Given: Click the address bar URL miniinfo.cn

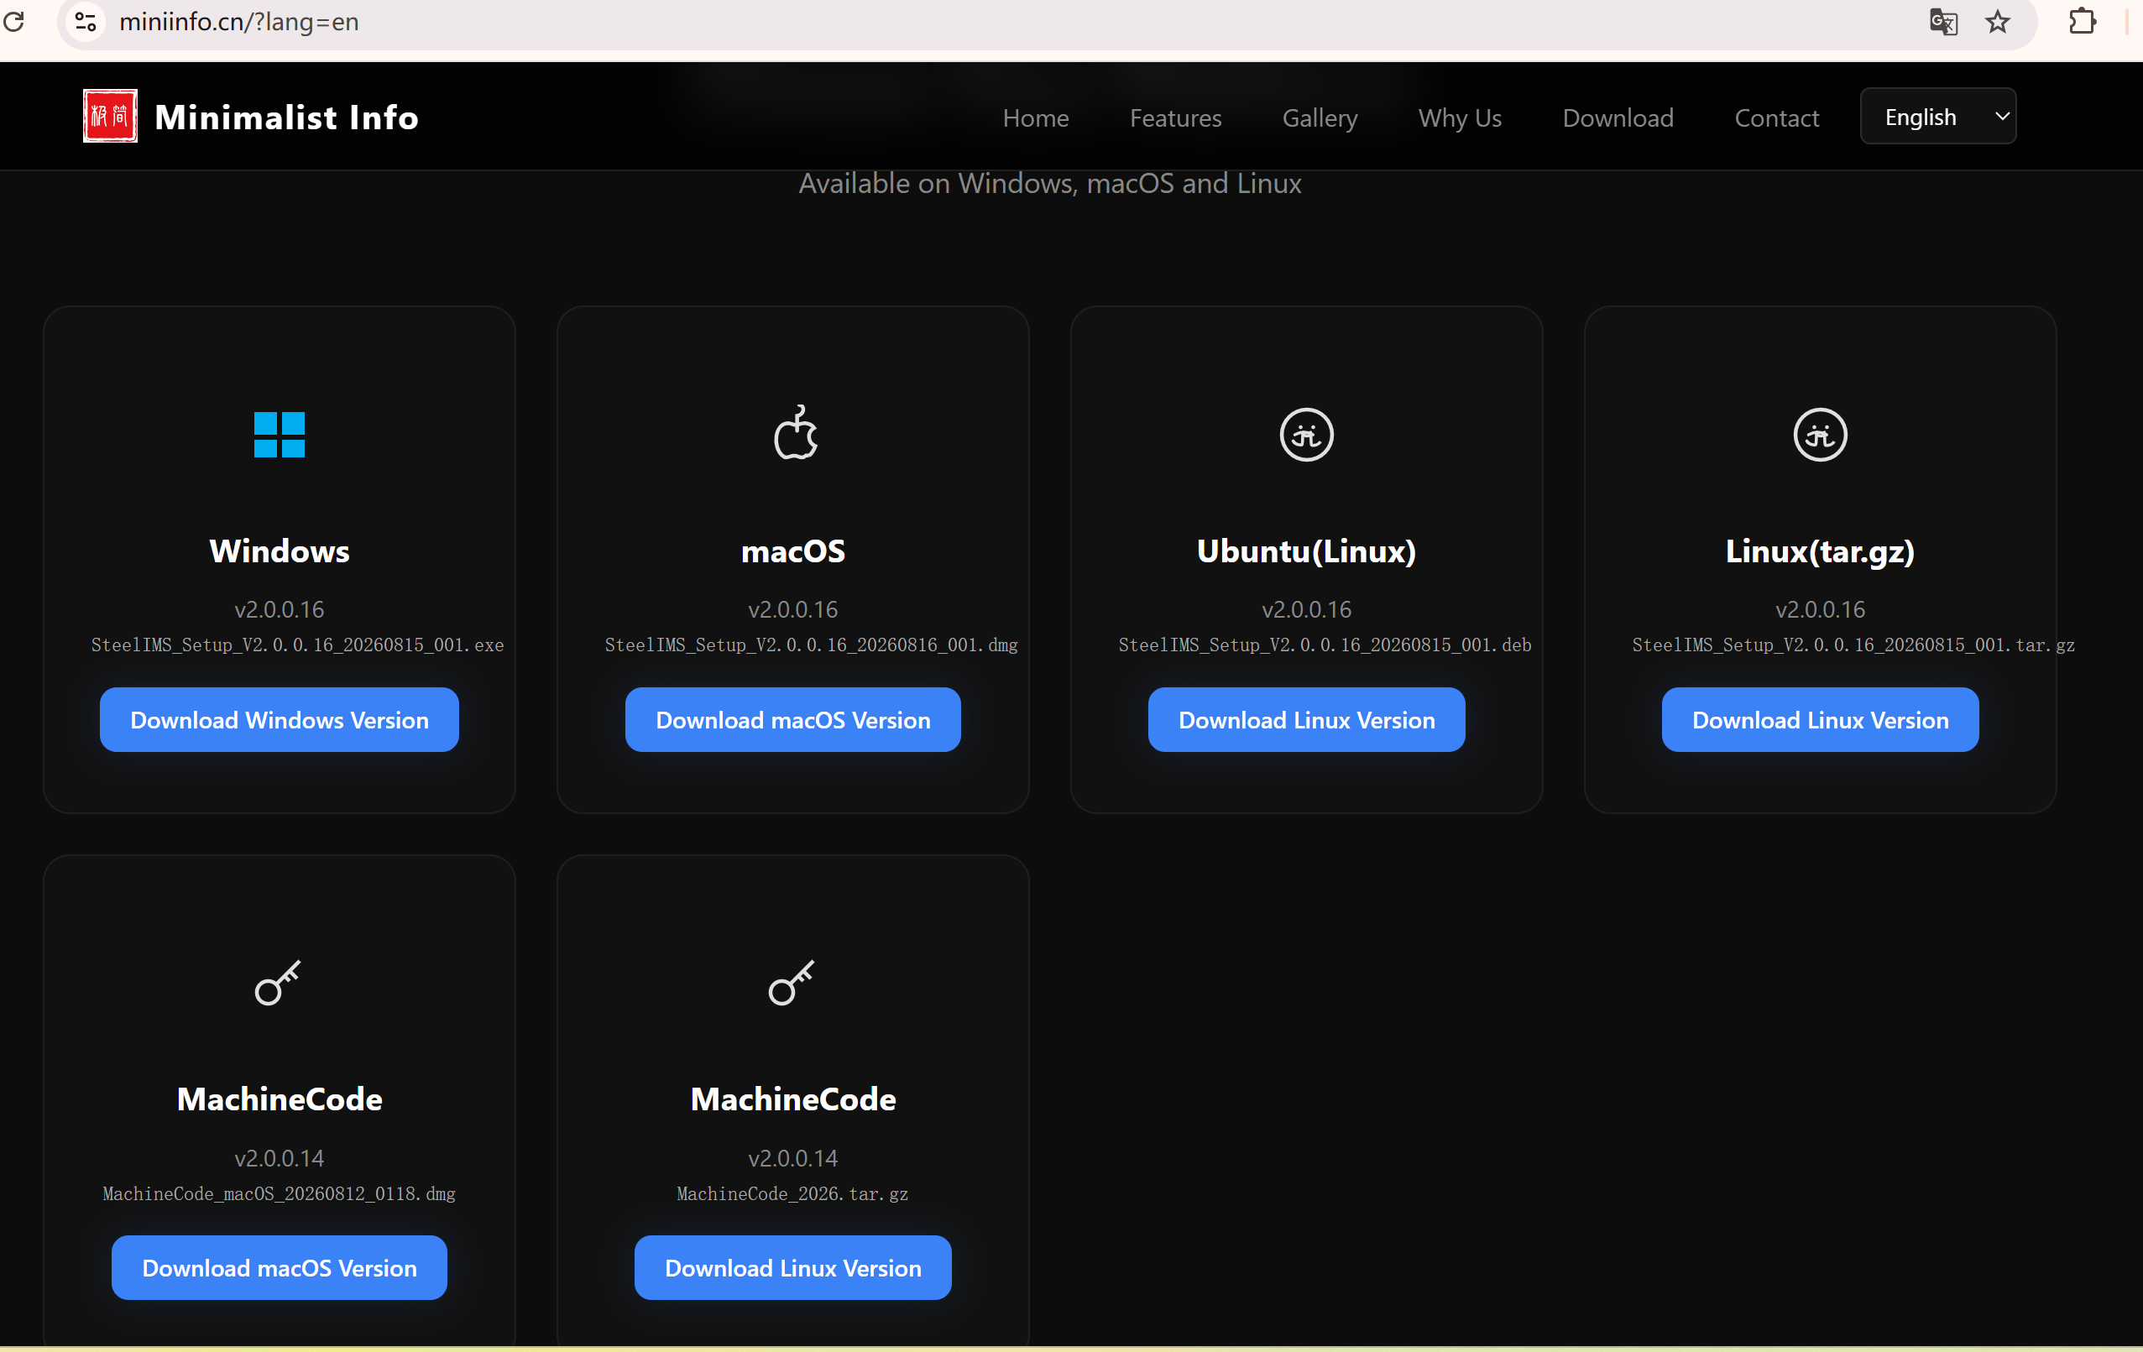Looking at the screenshot, I should click(x=238, y=21).
